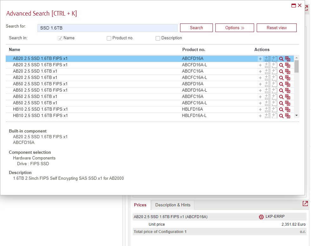
Task: Click red double-window icon in ABDFC16A-L row
Action: tap(287, 103)
